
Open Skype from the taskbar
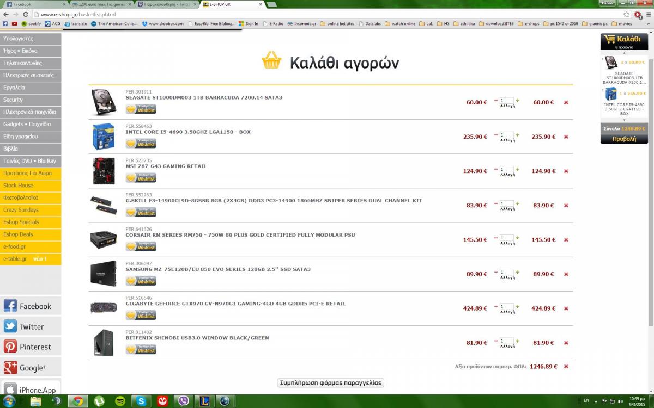pos(141,401)
